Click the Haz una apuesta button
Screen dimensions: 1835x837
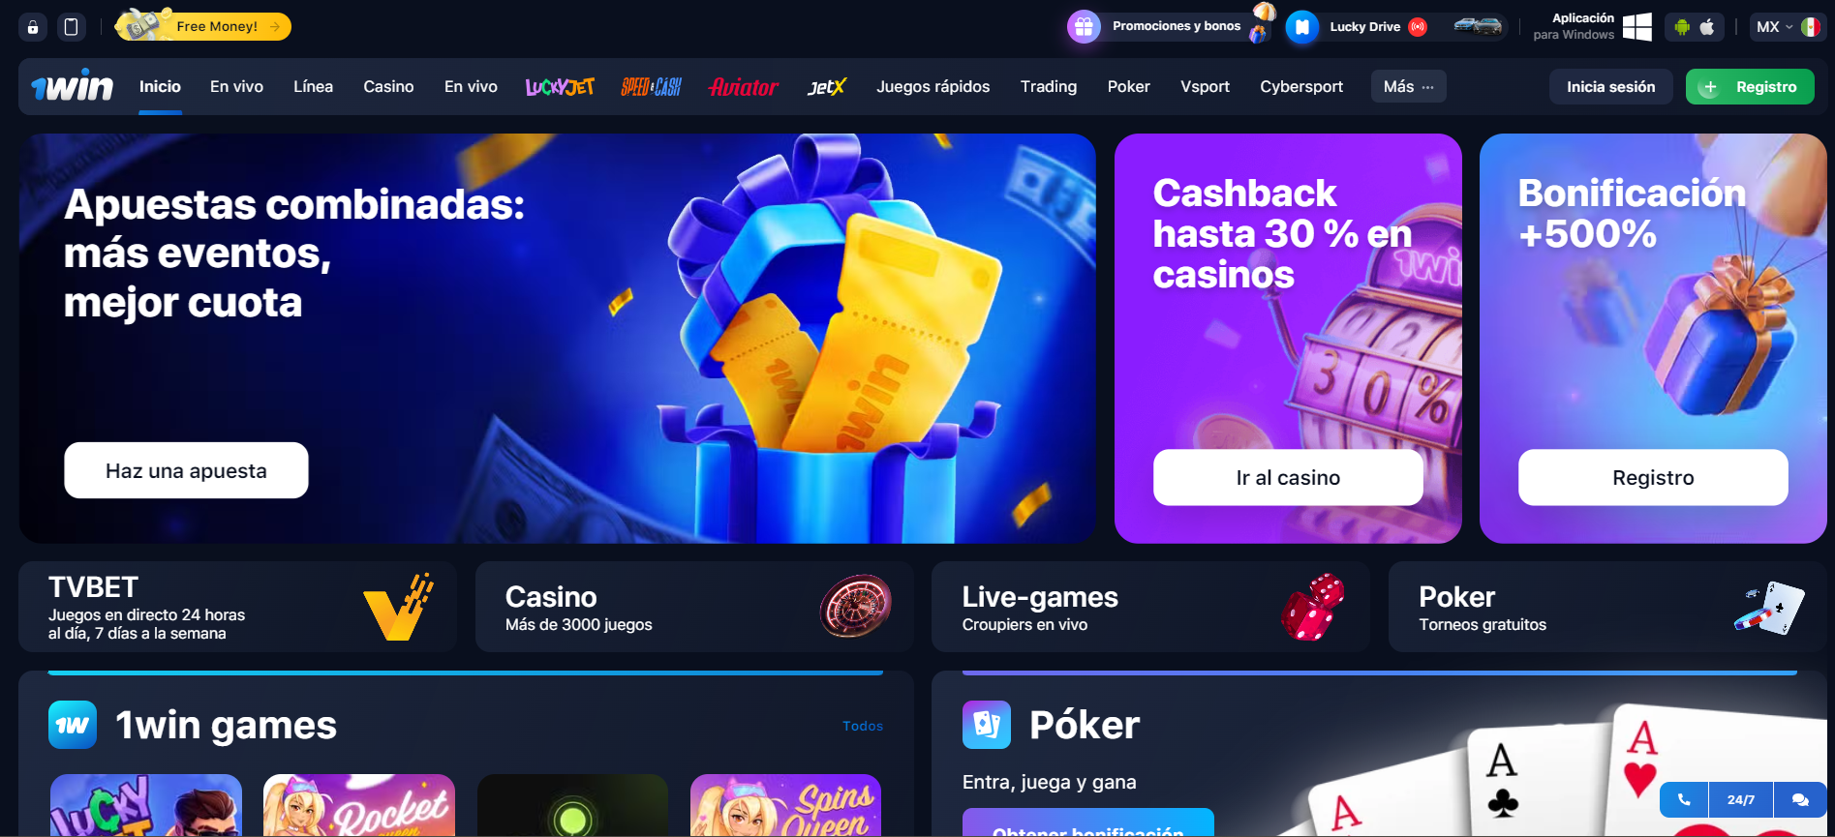tap(186, 470)
